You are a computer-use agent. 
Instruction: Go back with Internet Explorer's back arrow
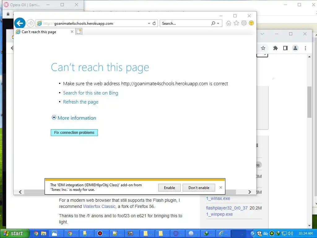[x=20, y=23]
